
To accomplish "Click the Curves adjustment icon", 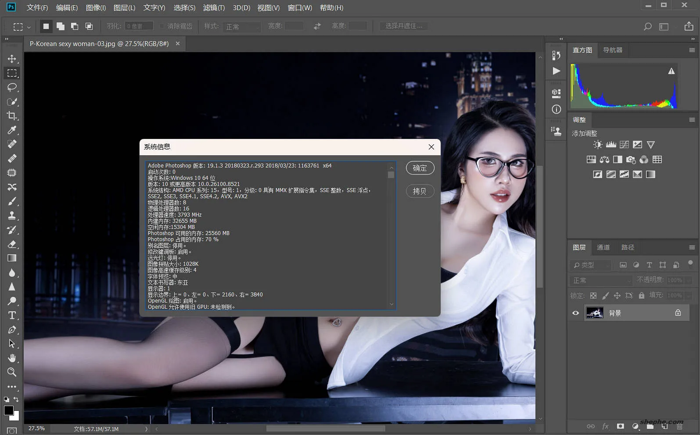I will click(x=624, y=145).
